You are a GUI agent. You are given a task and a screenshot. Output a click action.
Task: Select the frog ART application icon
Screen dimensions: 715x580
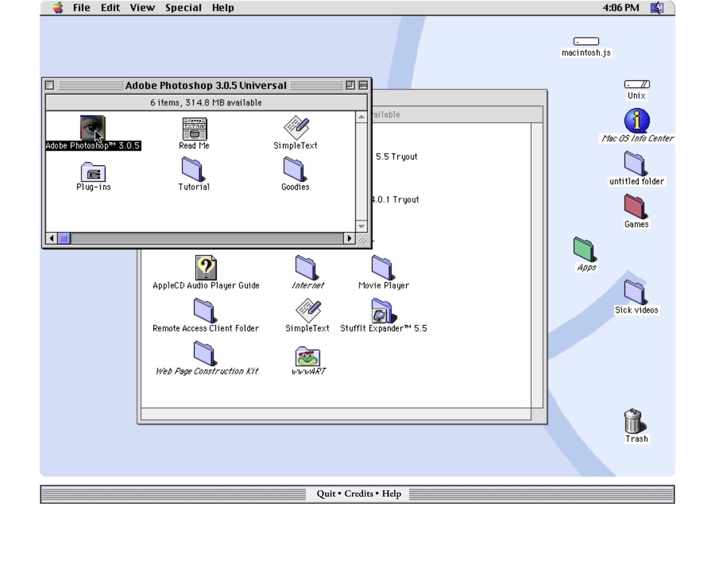308,356
